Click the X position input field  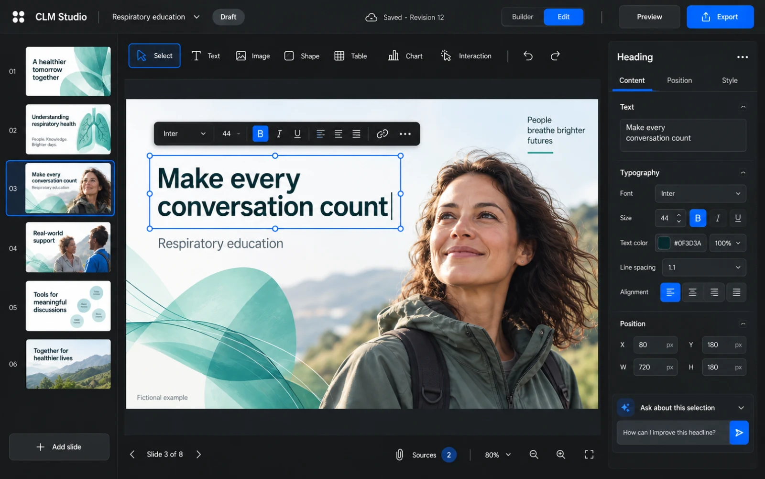pyautogui.click(x=656, y=345)
